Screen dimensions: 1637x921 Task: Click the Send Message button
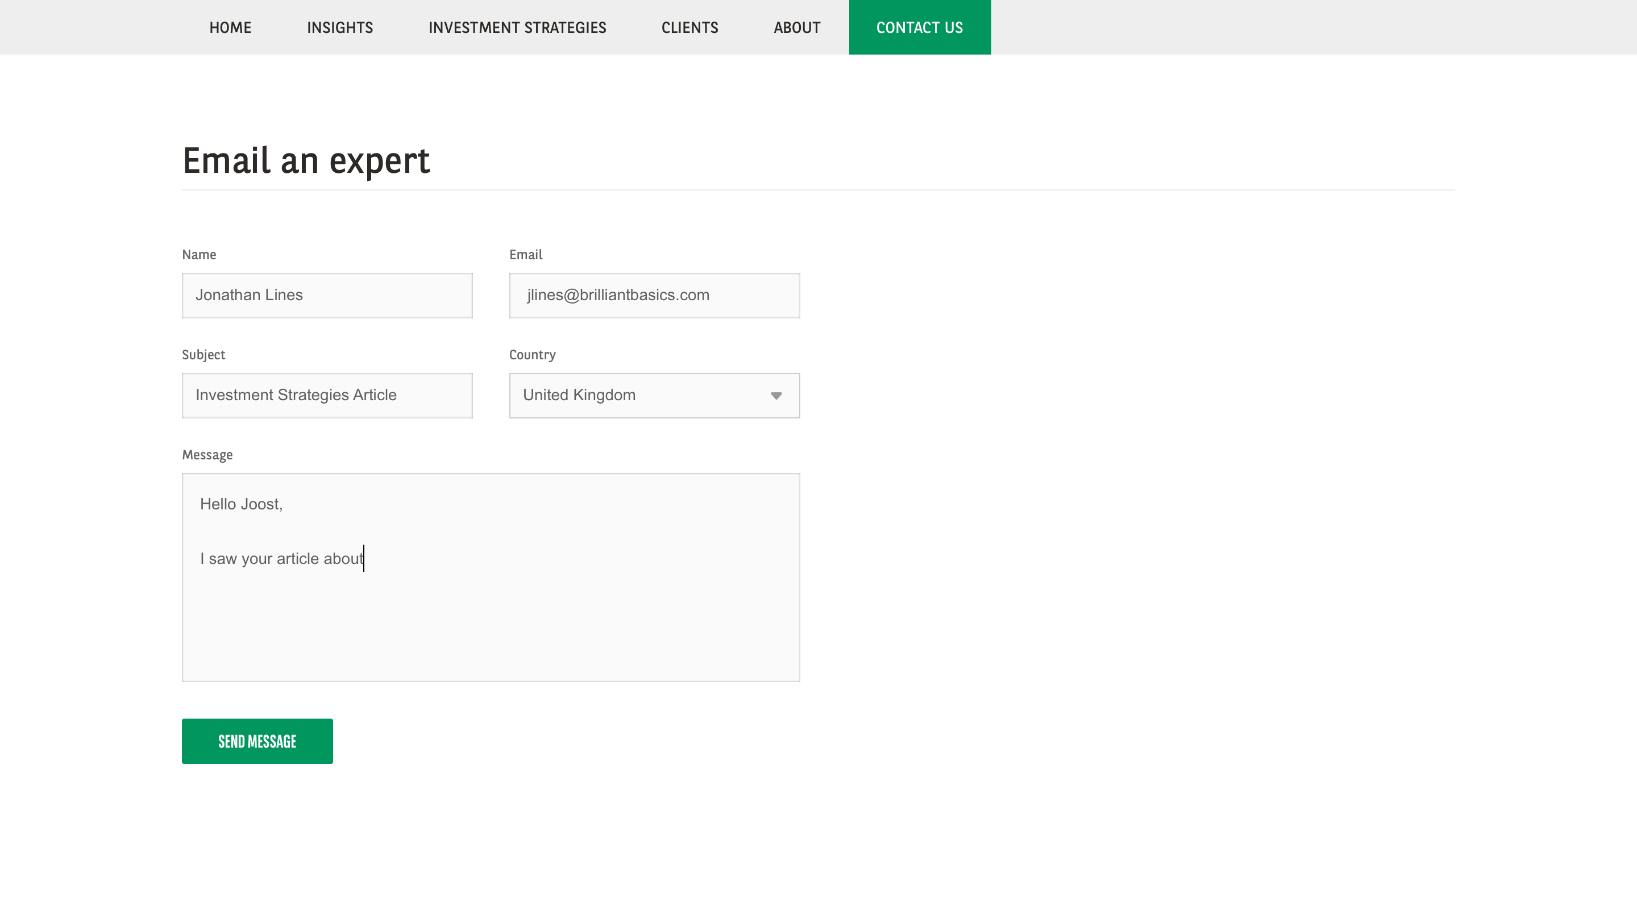257,740
